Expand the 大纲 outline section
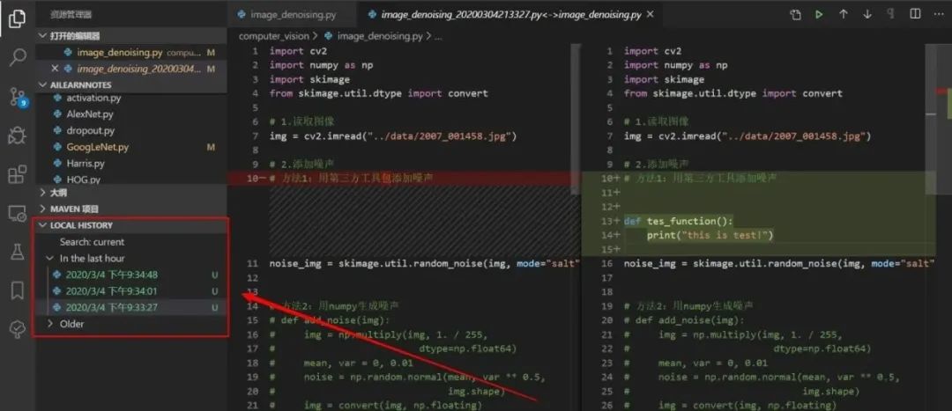 tap(131, 193)
